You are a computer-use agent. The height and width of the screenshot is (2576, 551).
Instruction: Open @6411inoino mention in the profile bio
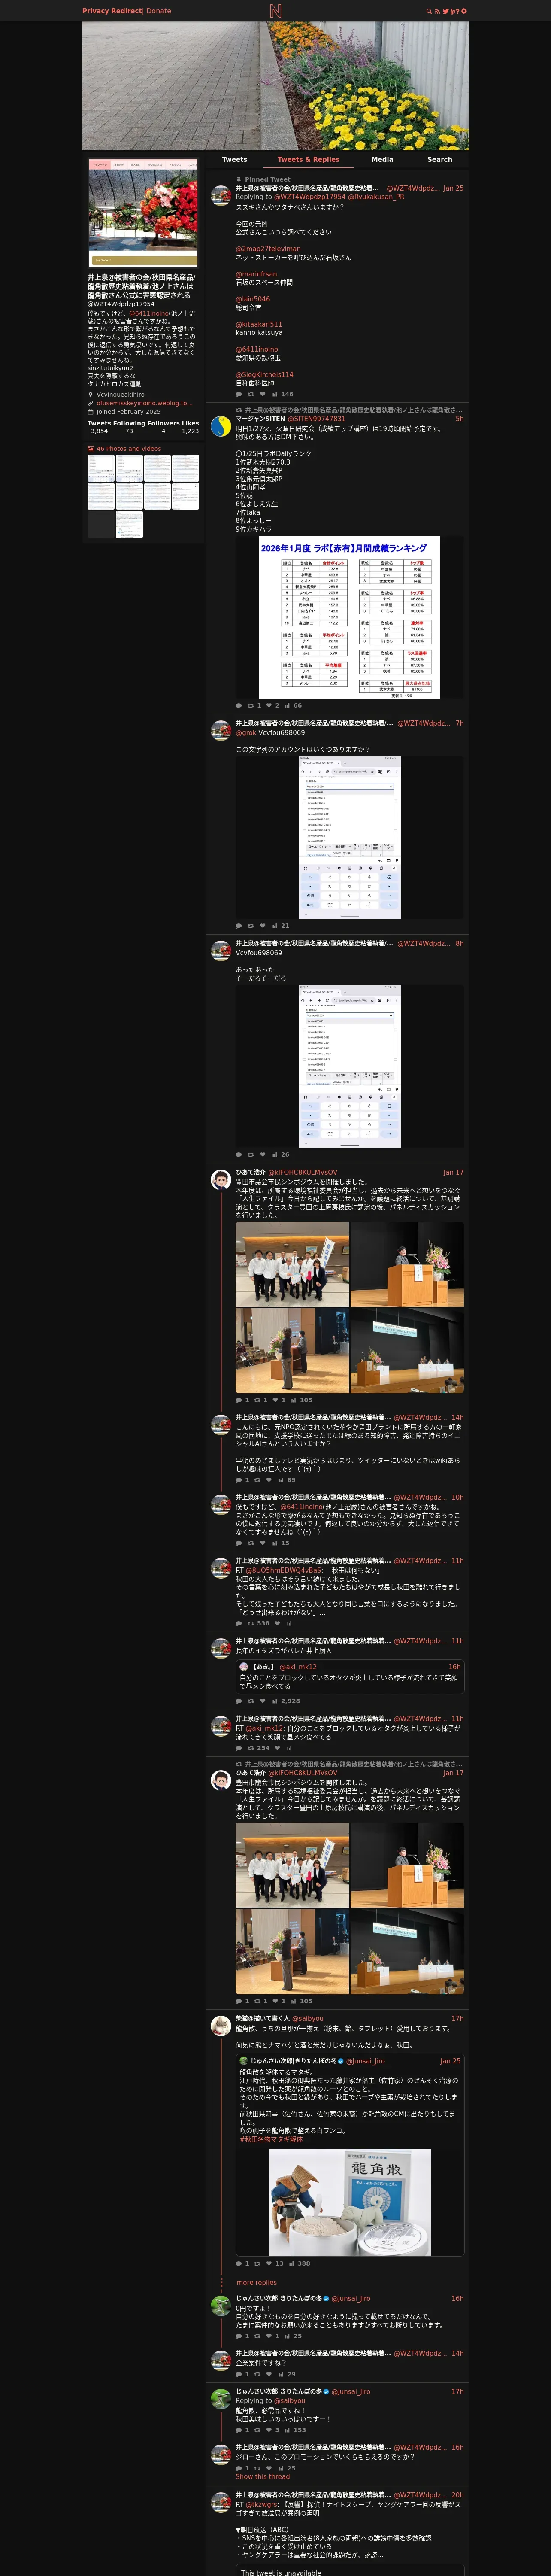point(148,313)
